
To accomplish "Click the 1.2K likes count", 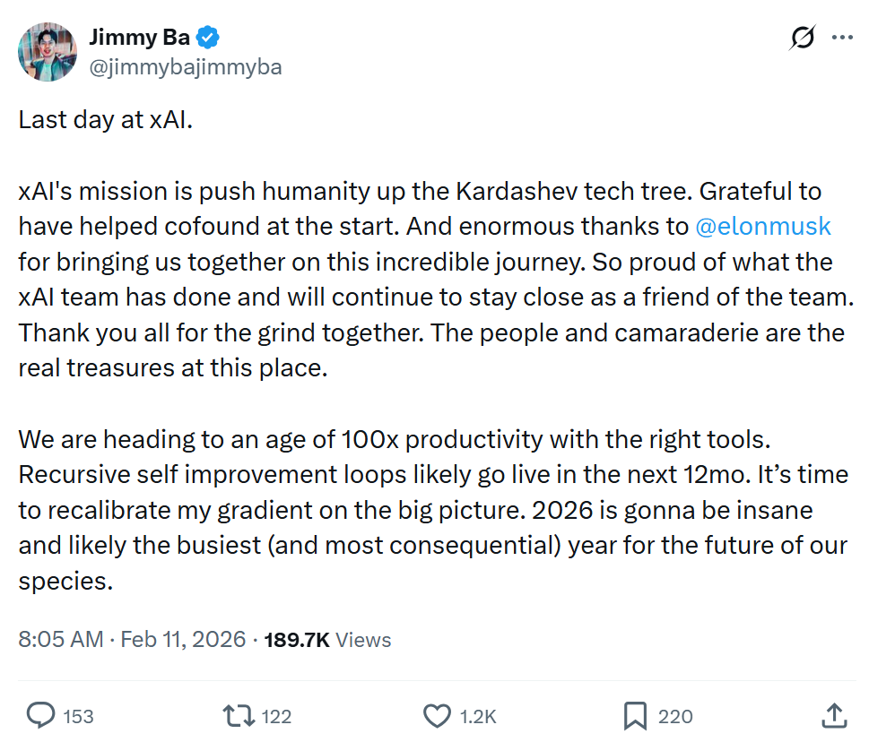I will coord(477,717).
